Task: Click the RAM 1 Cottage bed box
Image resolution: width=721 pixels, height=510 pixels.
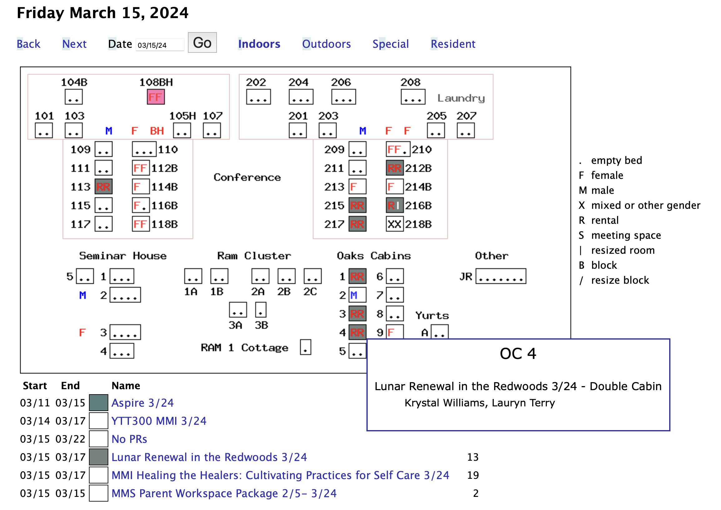Action: coord(305,347)
